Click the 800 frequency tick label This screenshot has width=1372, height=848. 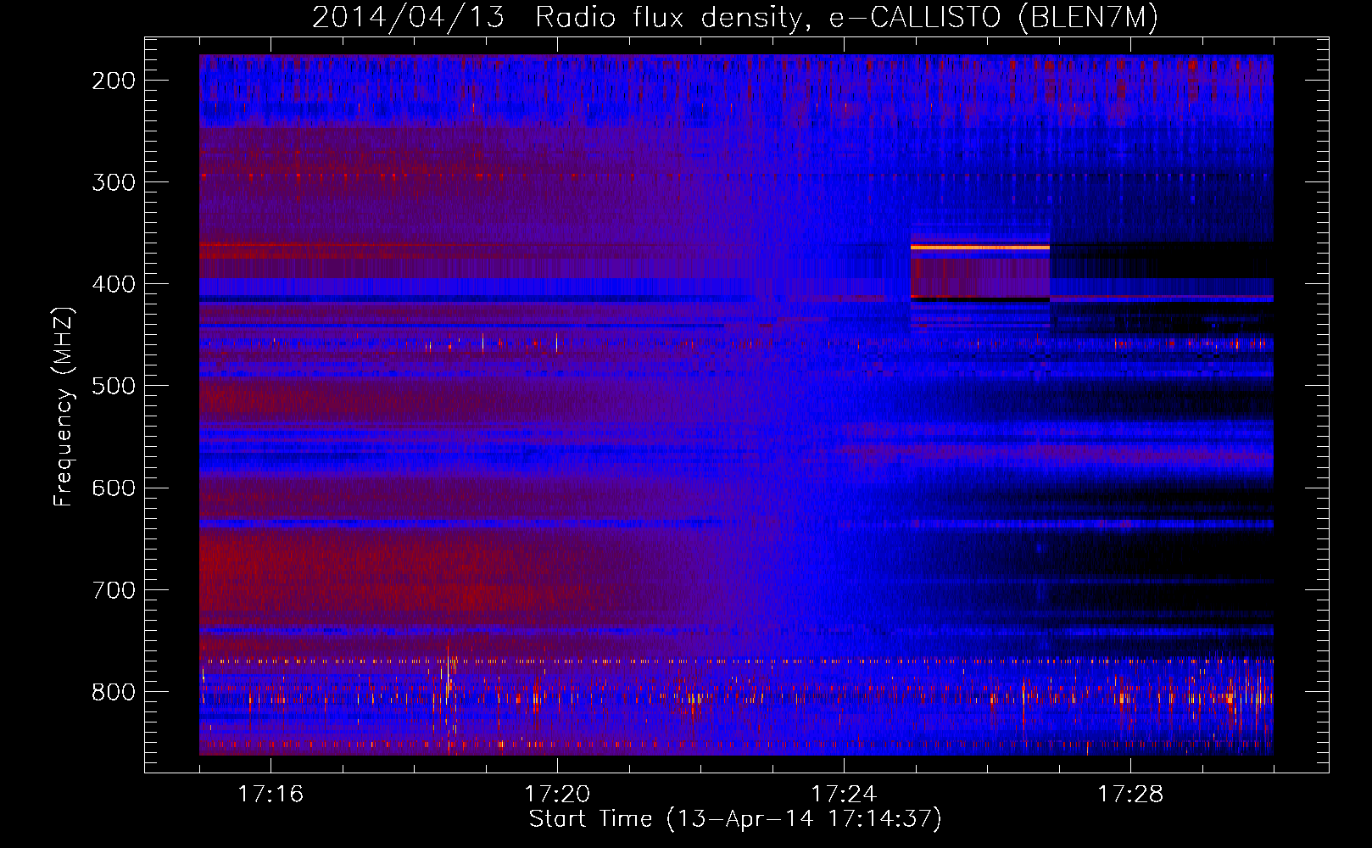tap(114, 692)
